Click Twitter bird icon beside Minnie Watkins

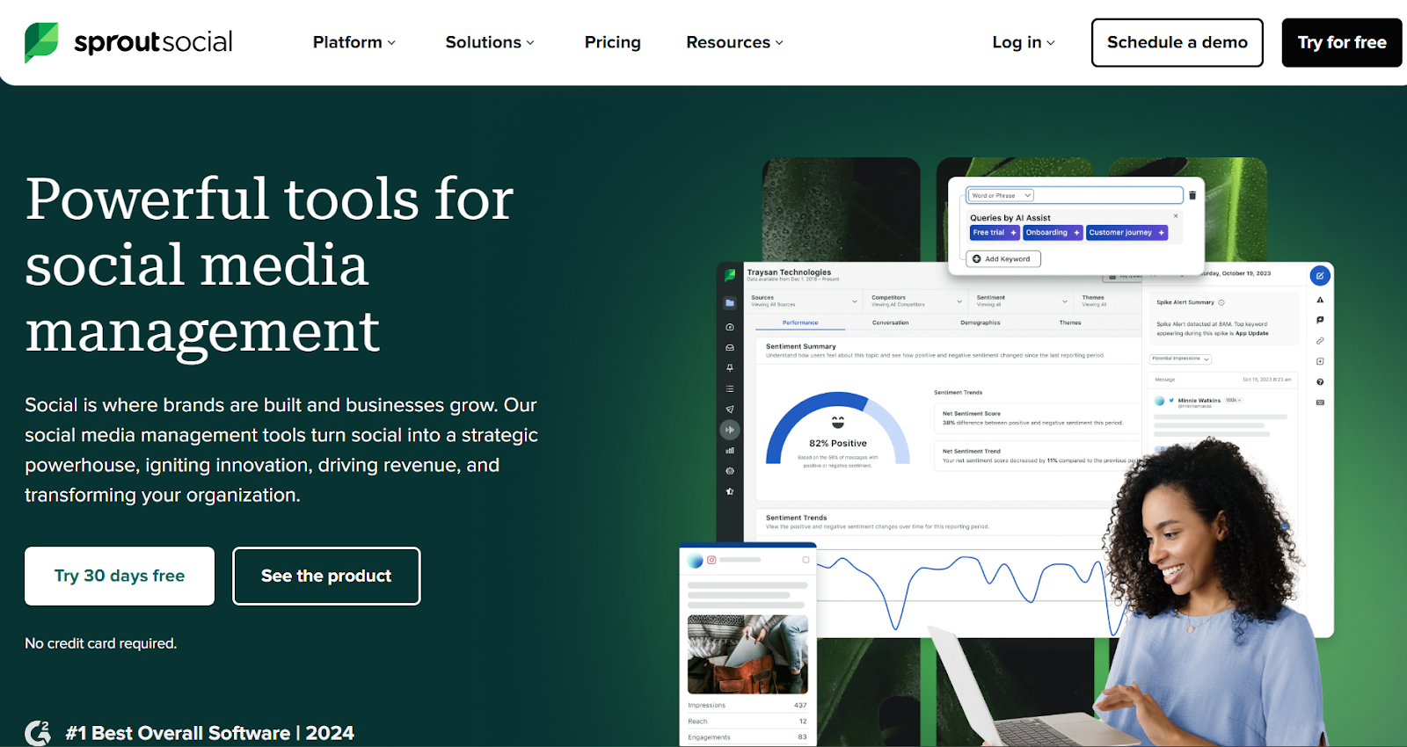tap(1171, 401)
